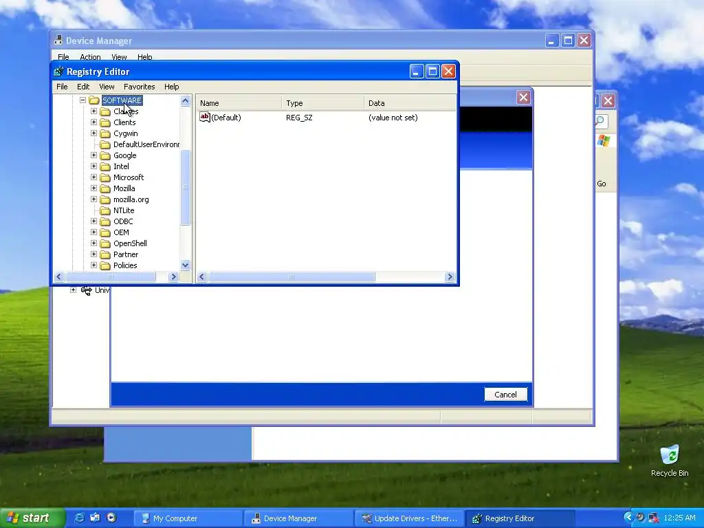This screenshot has width=704, height=528.
Task: Click the Registry Editor title bar icon
Action: (x=58, y=71)
